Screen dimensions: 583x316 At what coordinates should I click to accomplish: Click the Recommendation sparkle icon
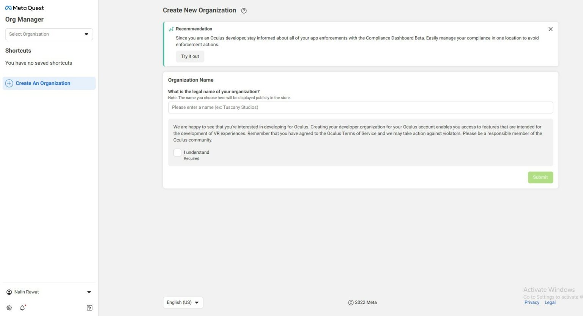coord(171,29)
